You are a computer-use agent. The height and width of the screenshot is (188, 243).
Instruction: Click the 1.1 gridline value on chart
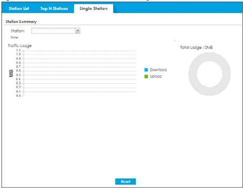(18, 51)
